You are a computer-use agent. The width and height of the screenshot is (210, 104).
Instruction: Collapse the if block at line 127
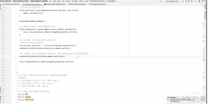point(11,29)
